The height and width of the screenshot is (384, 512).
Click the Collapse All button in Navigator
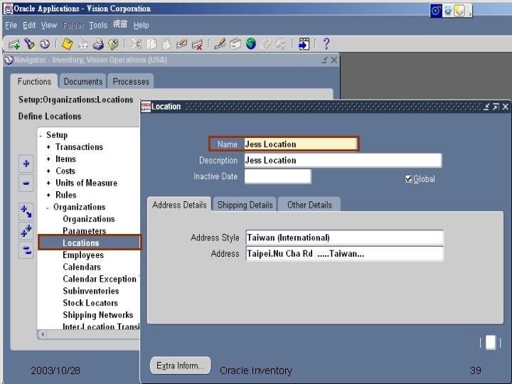click(x=26, y=250)
